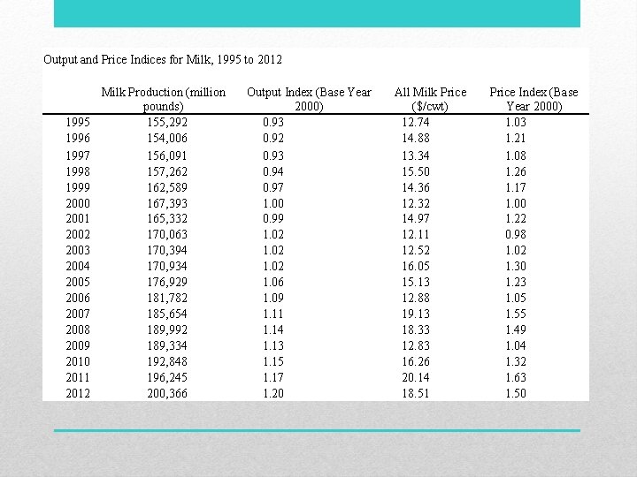
Task: Click the price index 1.26
Action: click(x=516, y=171)
